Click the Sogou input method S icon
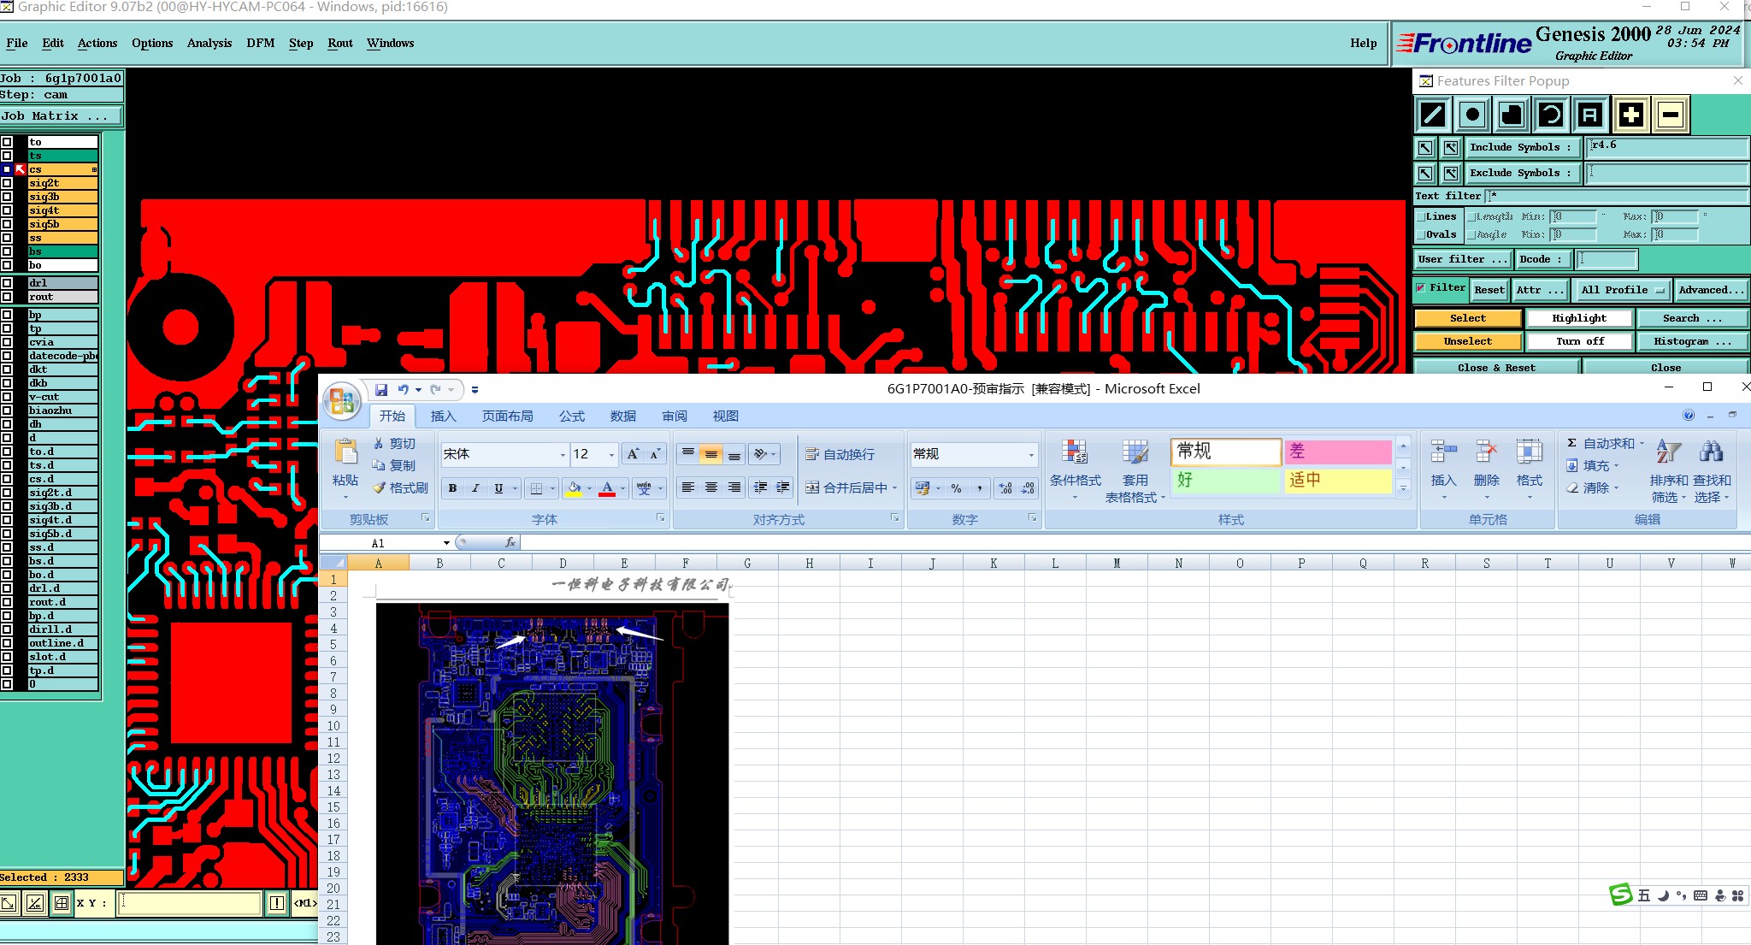 1620,895
